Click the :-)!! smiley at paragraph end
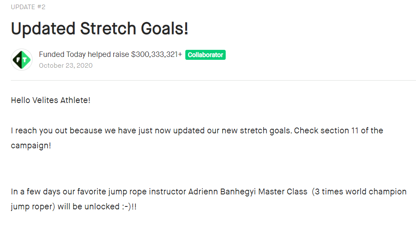 point(129,207)
